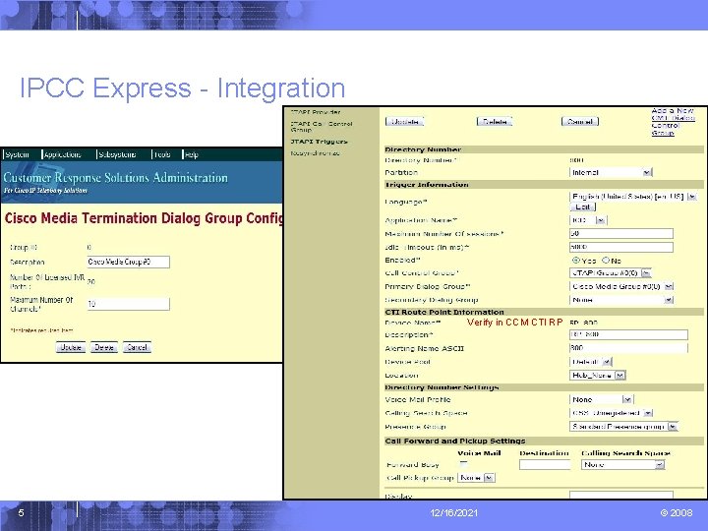Click Update in the JTAPI trigger page
This screenshot has height=531, width=708.
tap(404, 122)
